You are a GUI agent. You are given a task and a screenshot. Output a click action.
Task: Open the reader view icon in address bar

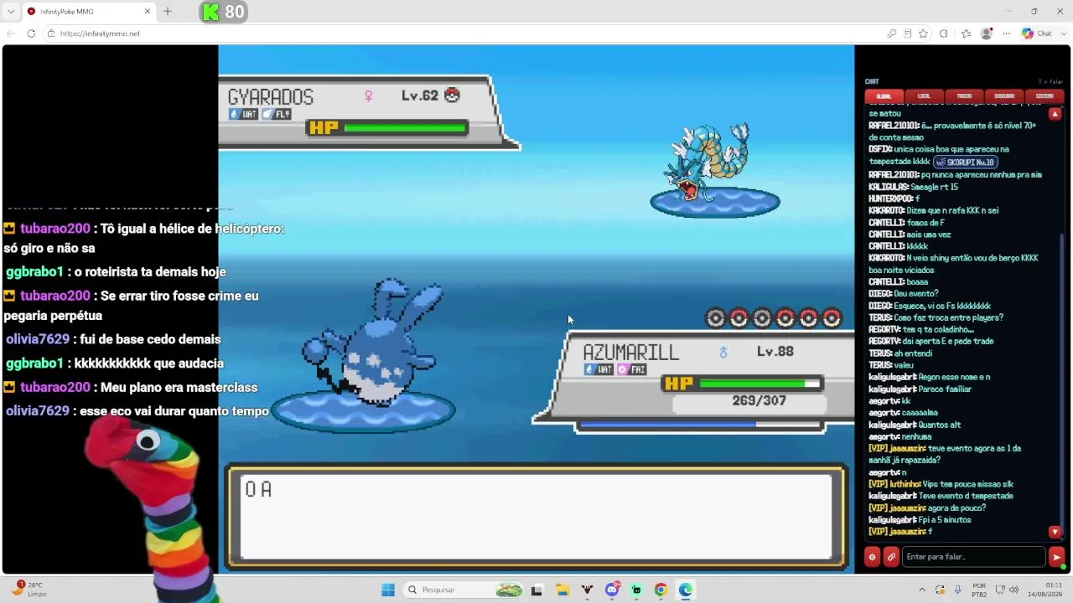click(908, 33)
